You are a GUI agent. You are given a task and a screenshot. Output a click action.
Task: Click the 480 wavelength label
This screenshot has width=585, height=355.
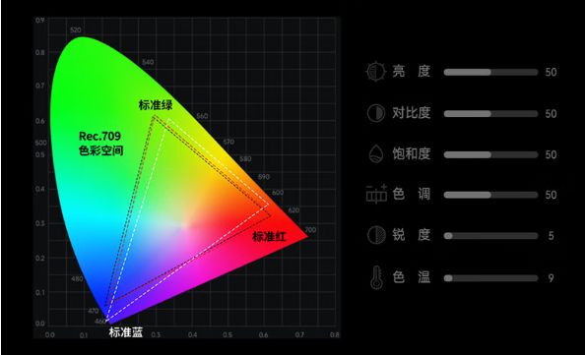coord(77,278)
